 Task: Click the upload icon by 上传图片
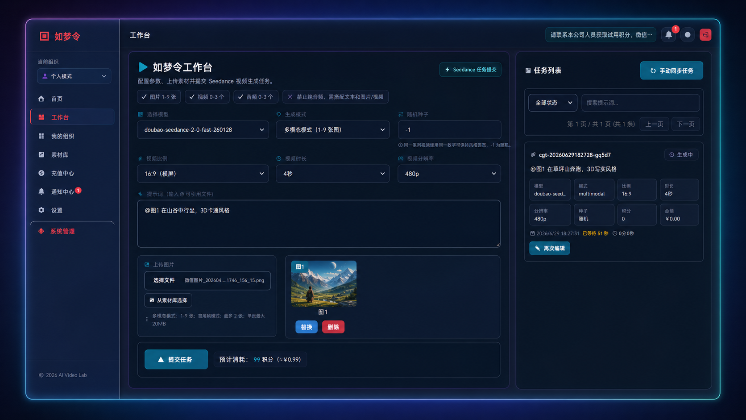[147, 265]
